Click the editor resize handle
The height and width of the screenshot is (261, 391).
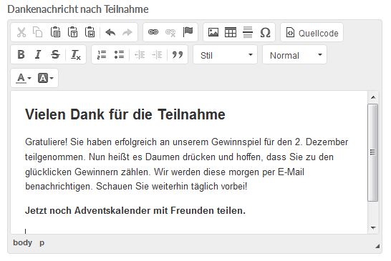click(x=377, y=246)
